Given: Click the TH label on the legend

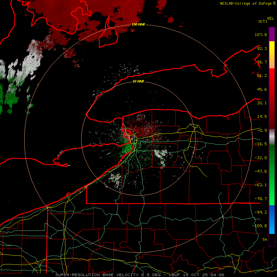Looking at the screenshot, I should (x=264, y=240).
